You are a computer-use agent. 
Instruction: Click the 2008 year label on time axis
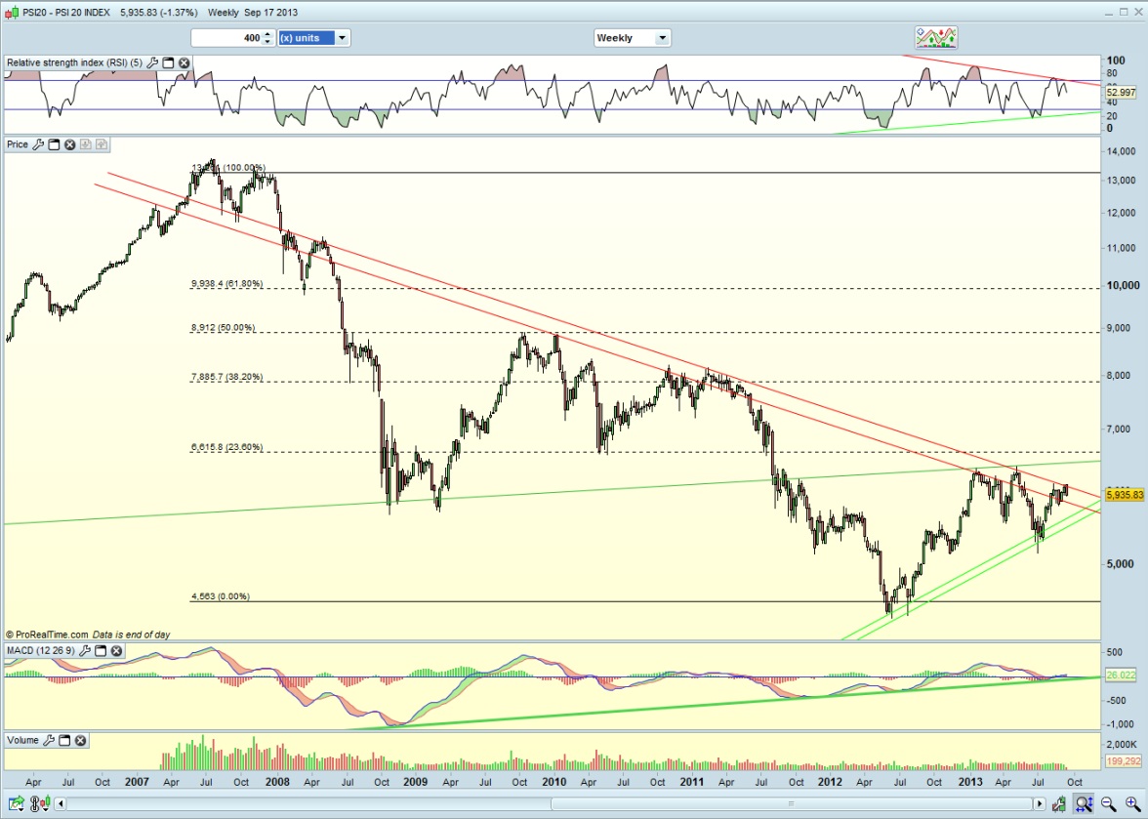277,782
